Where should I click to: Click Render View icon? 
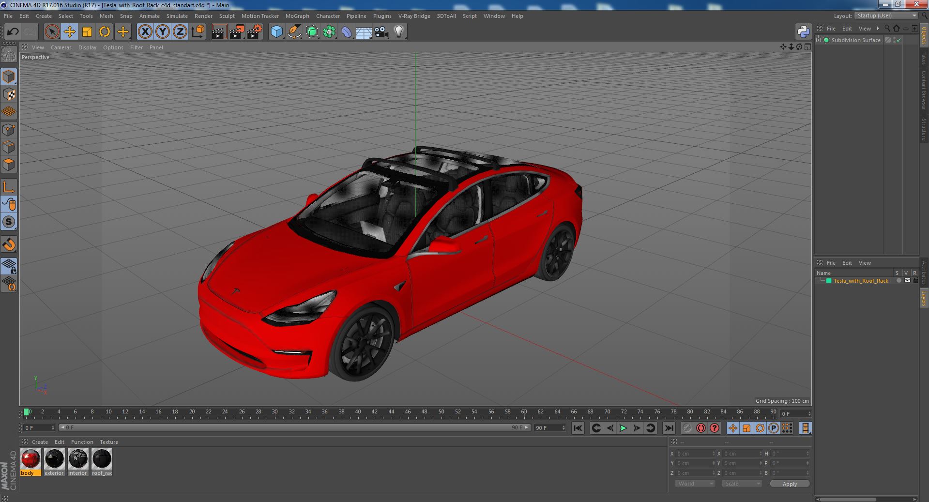[219, 32]
